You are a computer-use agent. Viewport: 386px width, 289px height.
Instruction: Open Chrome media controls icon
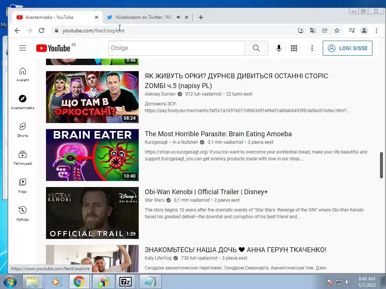(x=352, y=30)
